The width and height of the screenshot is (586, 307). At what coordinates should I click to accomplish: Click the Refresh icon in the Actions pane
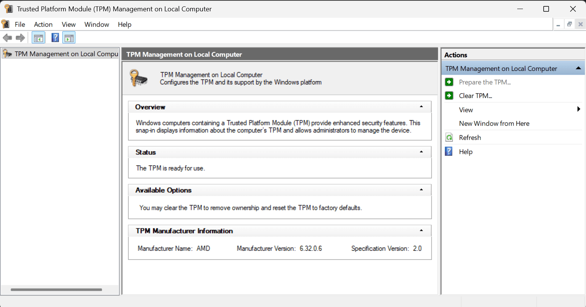click(449, 137)
